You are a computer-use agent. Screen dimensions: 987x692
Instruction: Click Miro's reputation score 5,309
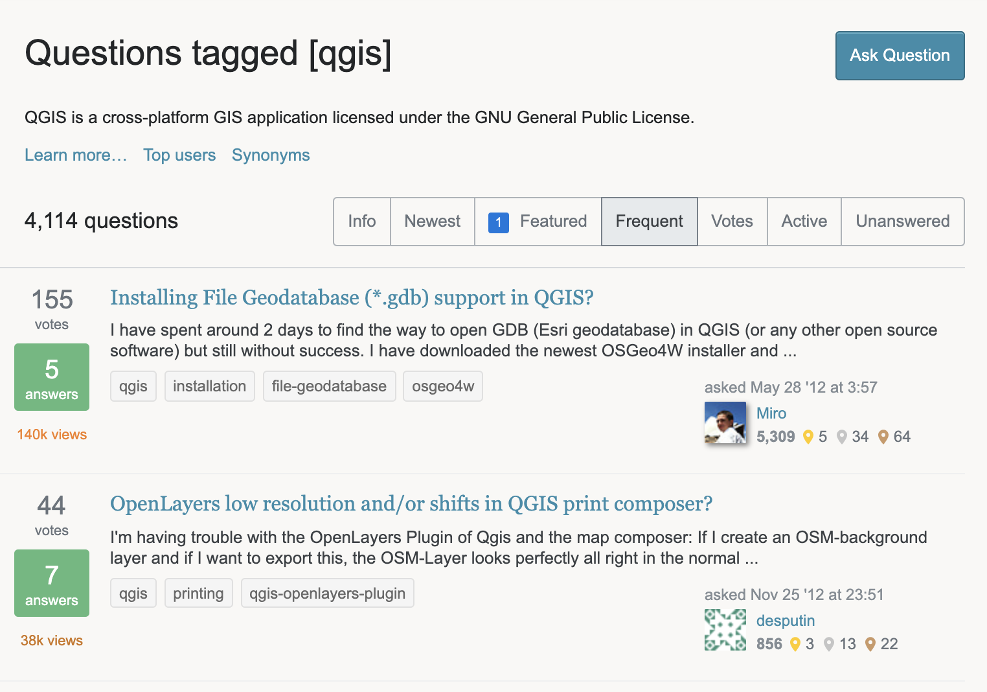pyautogui.click(x=776, y=437)
